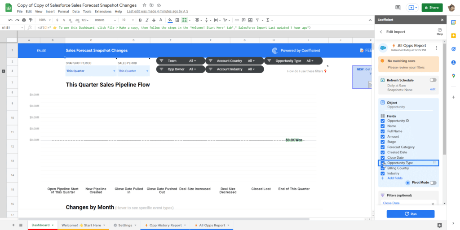Go back from Edit Import

381,31
